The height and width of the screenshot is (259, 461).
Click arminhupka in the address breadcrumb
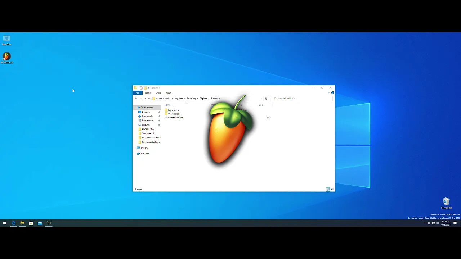click(165, 99)
